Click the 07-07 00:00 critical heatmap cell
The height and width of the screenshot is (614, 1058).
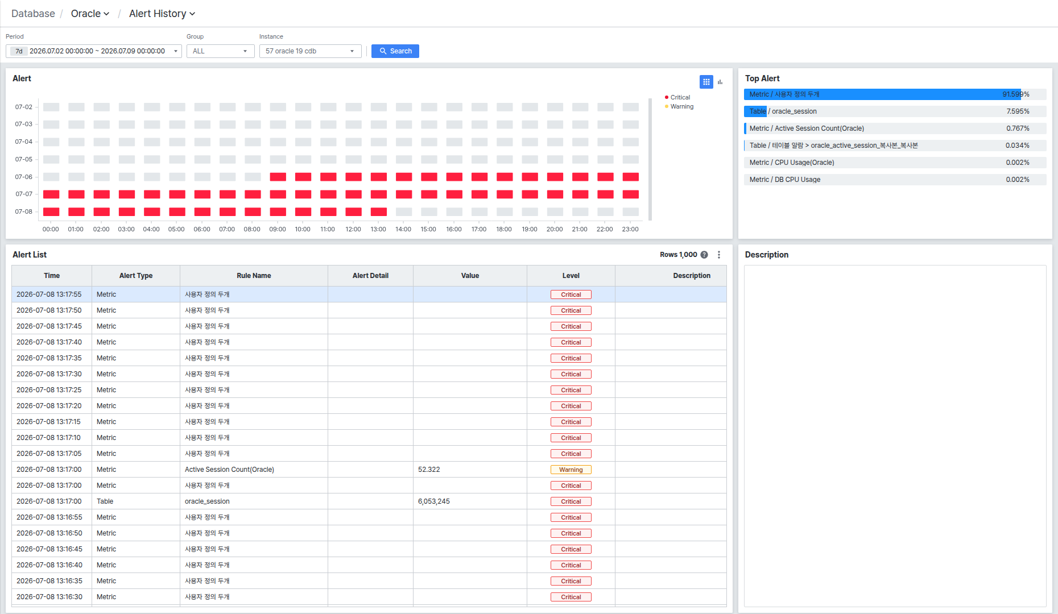[51, 194]
